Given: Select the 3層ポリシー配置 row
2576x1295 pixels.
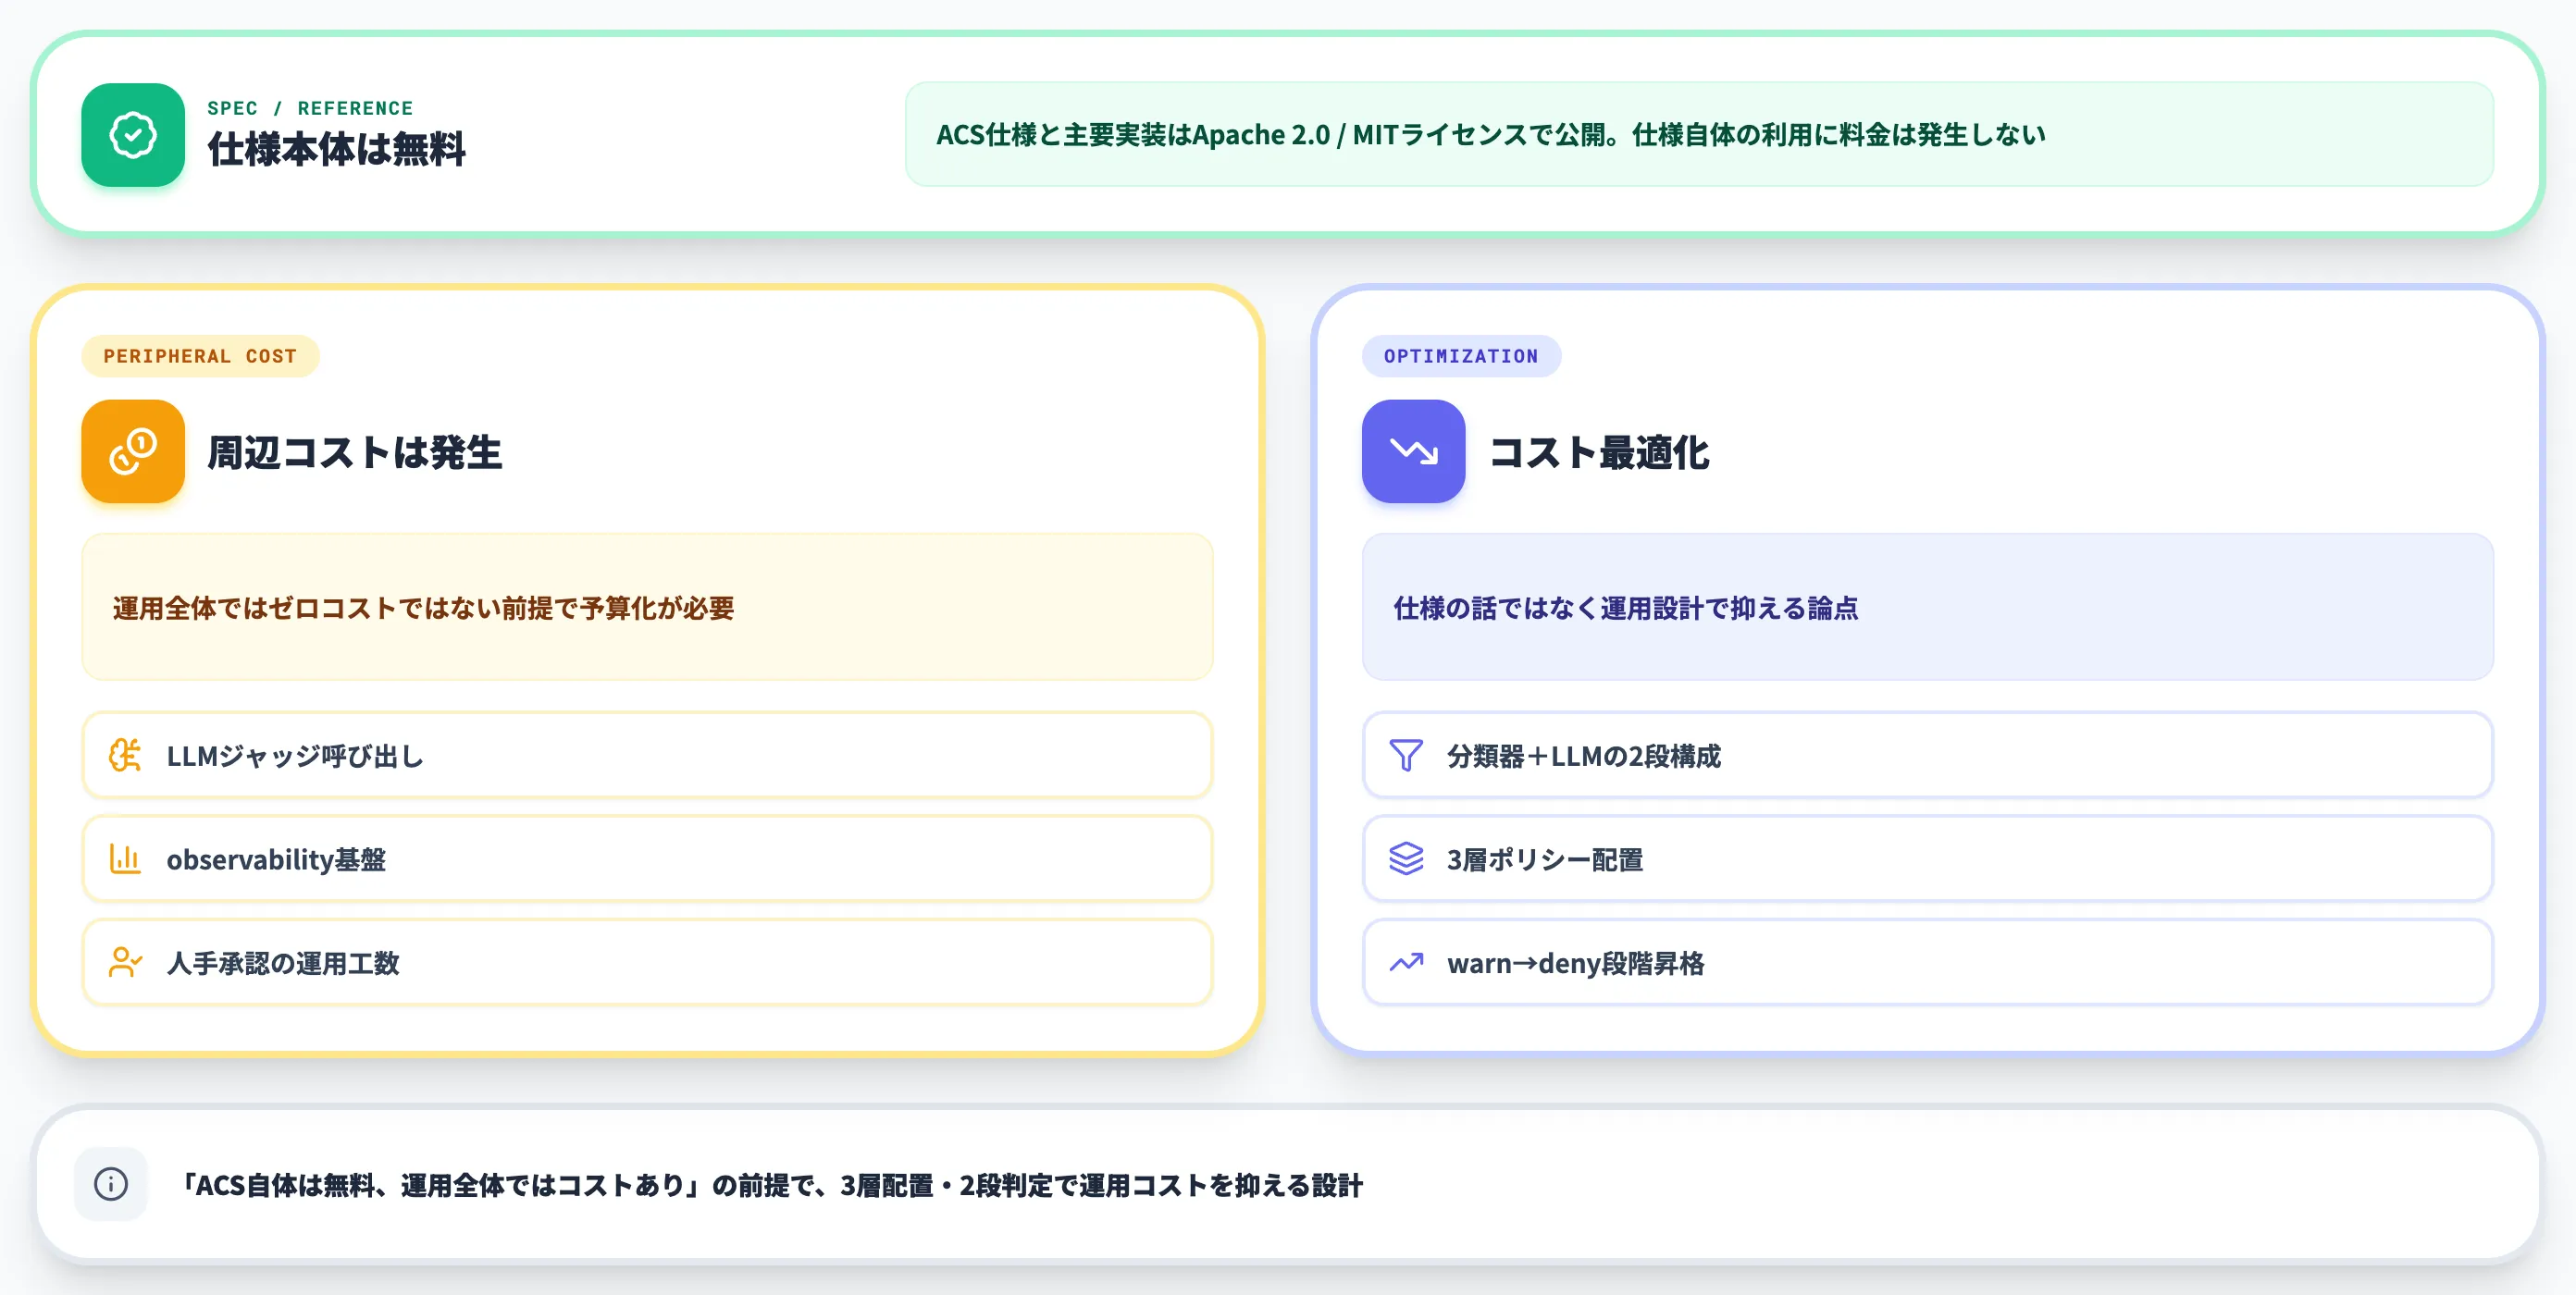Looking at the screenshot, I should pyautogui.click(x=1927, y=859).
